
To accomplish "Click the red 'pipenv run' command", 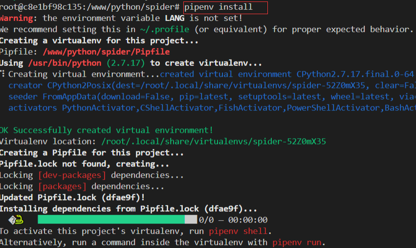I will click(297, 243).
